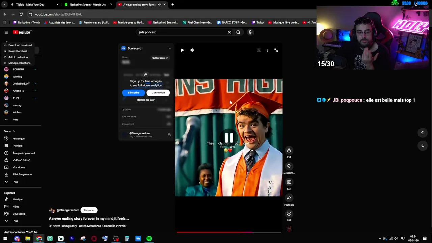Image resolution: width=432 pixels, height=243 pixels.
Task: Open the YouTube hamburger guide menu
Action: [6, 32]
